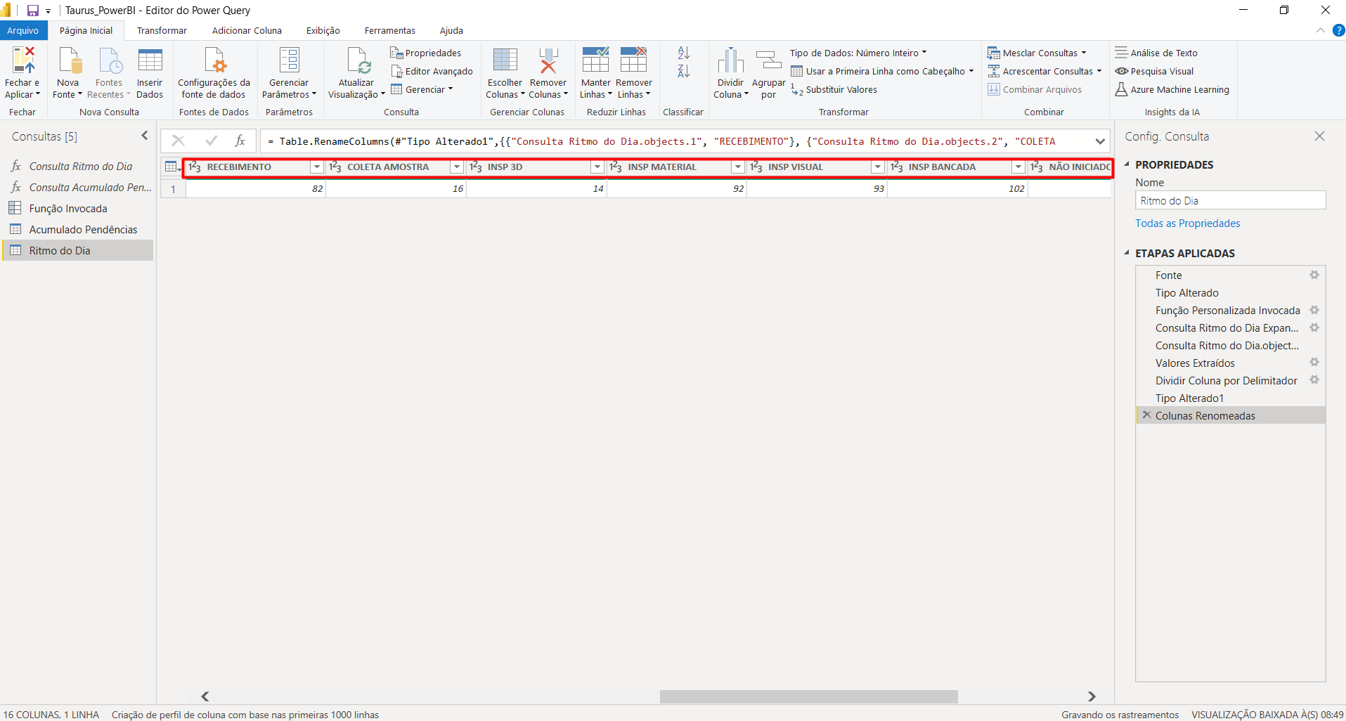
Task: Click the fx formula icon in formula bar
Action: point(240,141)
